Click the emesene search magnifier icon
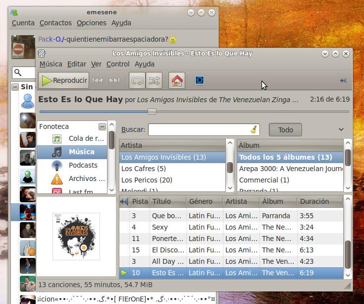Viewport: 364px width, 304px height. (18, 72)
